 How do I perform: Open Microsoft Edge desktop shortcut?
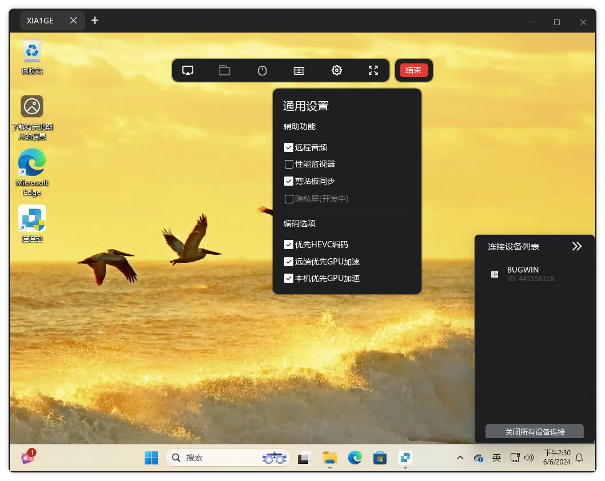[32, 173]
